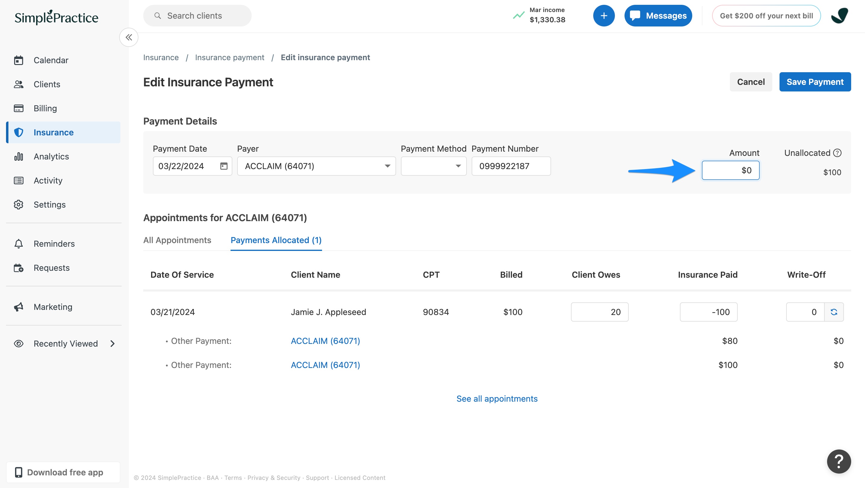Click the search magnifier icon

(x=157, y=15)
